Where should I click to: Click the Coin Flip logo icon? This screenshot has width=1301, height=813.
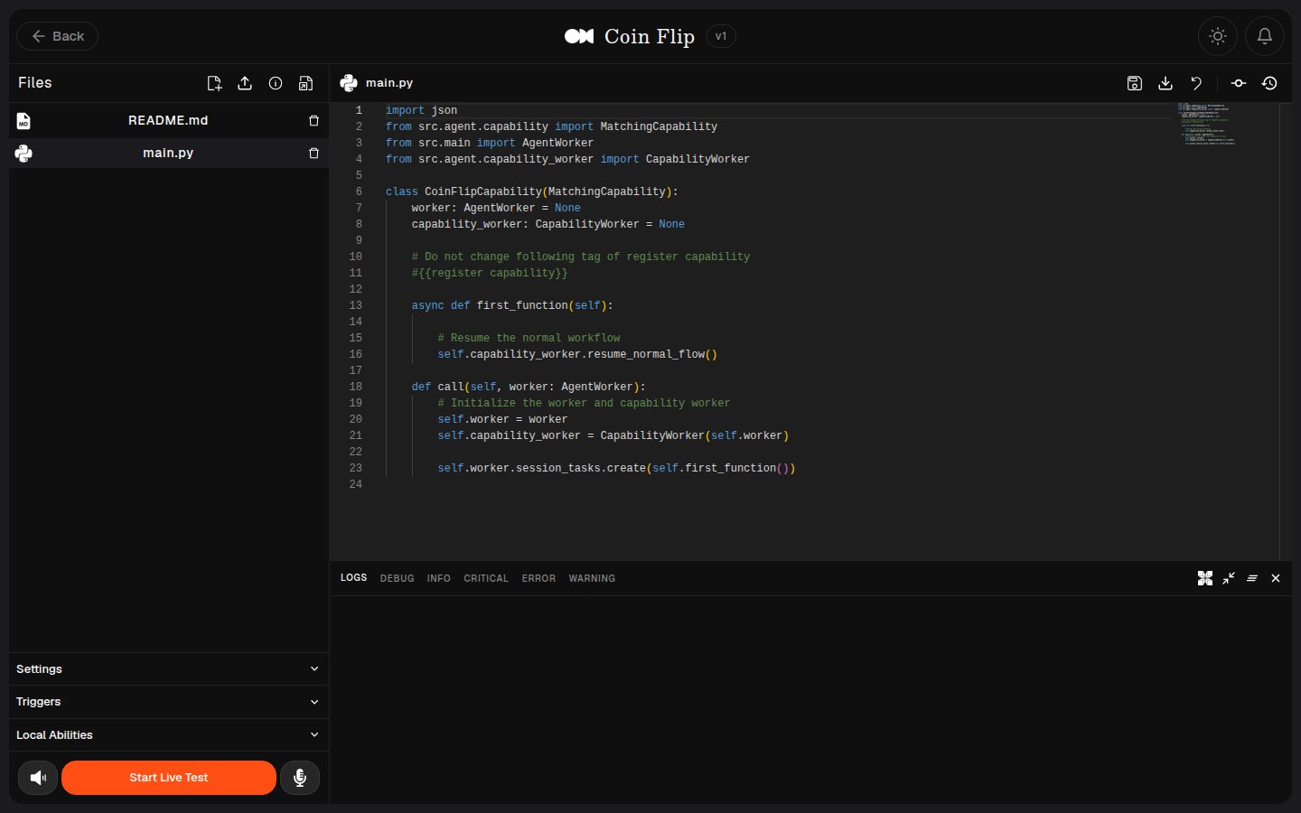(x=579, y=36)
